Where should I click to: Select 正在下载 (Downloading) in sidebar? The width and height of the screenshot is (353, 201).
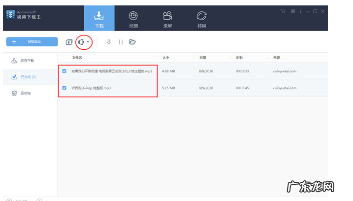(28, 61)
